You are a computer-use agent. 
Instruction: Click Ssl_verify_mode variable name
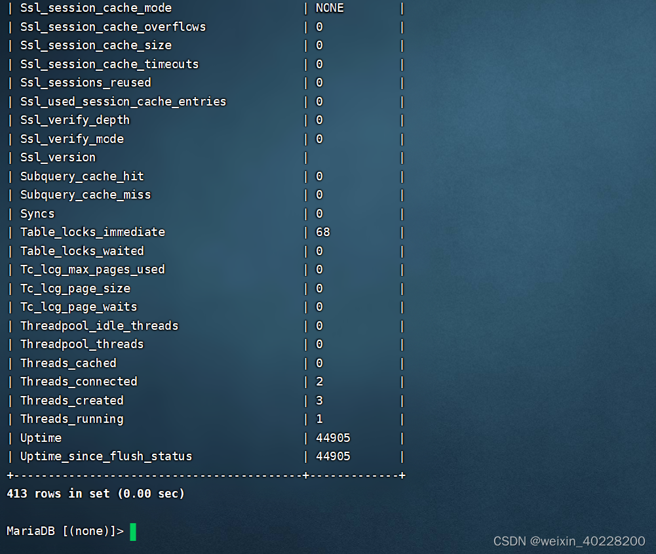pos(72,139)
